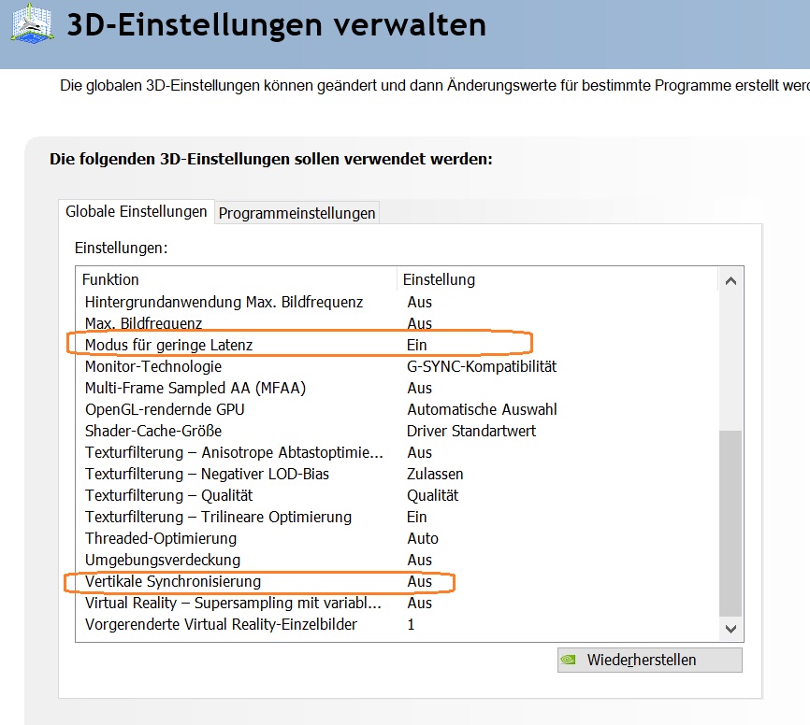Select the Vertikale Synchronisierung row

(x=397, y=581)
